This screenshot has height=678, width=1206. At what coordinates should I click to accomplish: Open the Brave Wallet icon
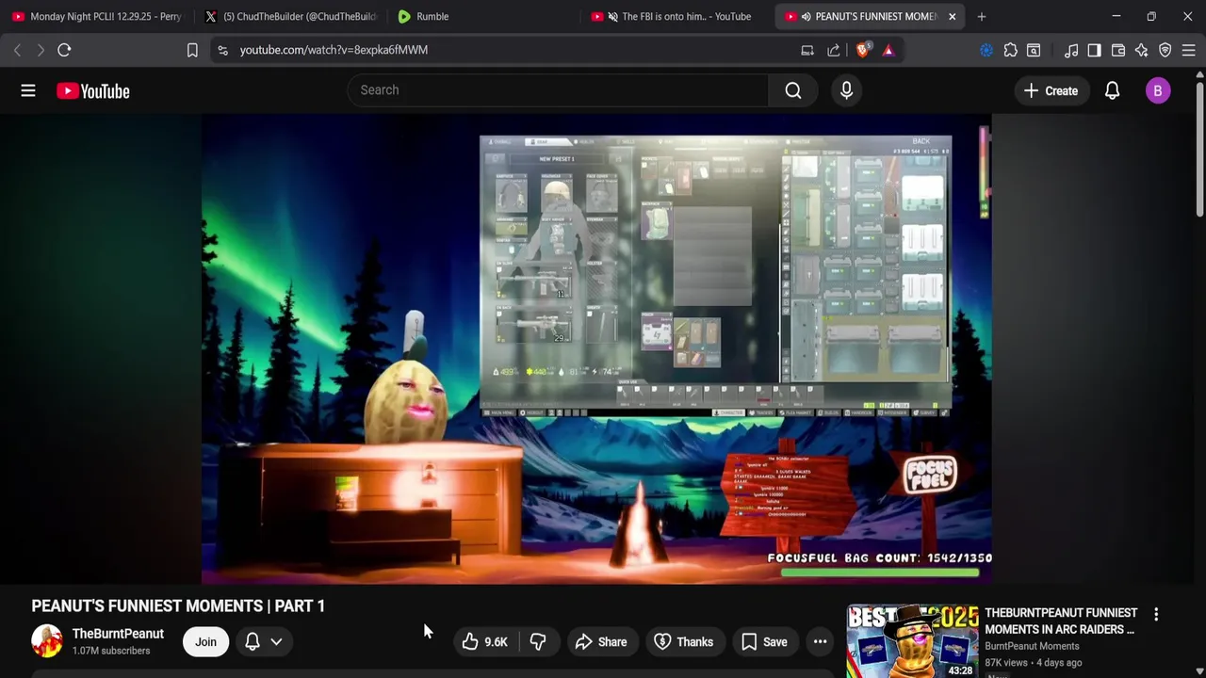click(1118, 50)
